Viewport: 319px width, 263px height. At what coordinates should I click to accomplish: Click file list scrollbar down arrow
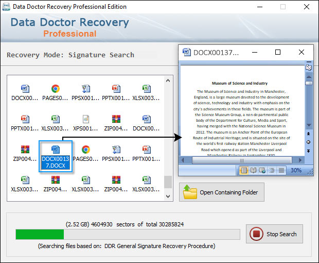pos(168,196)
